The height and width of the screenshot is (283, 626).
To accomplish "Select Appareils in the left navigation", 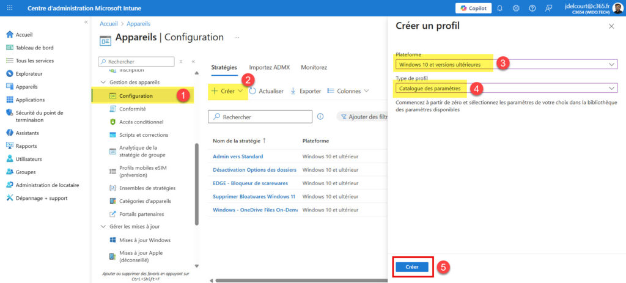I will tap(26, 87).
